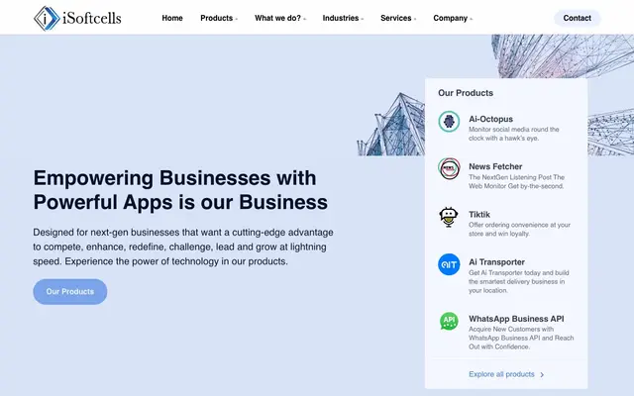
Task: Open the Tiktik title link
Action: (x=479, y=214)
